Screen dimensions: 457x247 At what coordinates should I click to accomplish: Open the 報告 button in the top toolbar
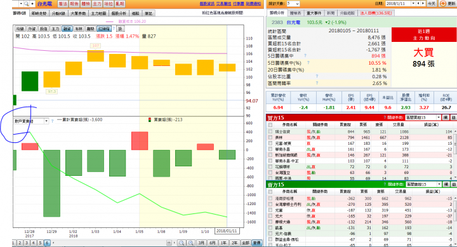(74, 4)
